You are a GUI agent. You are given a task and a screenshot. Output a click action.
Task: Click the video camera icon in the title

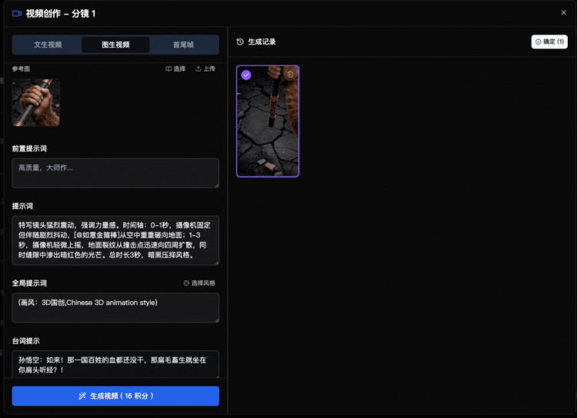coord(17,14)
